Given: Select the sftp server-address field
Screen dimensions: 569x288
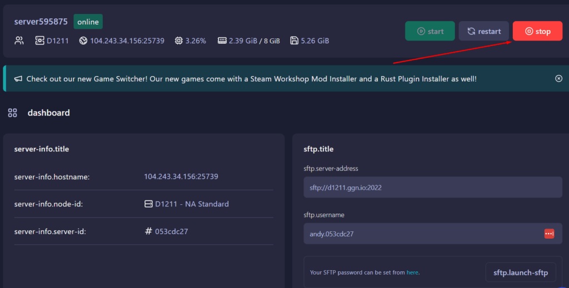Looking at the screenshot, I should (432, 188).
